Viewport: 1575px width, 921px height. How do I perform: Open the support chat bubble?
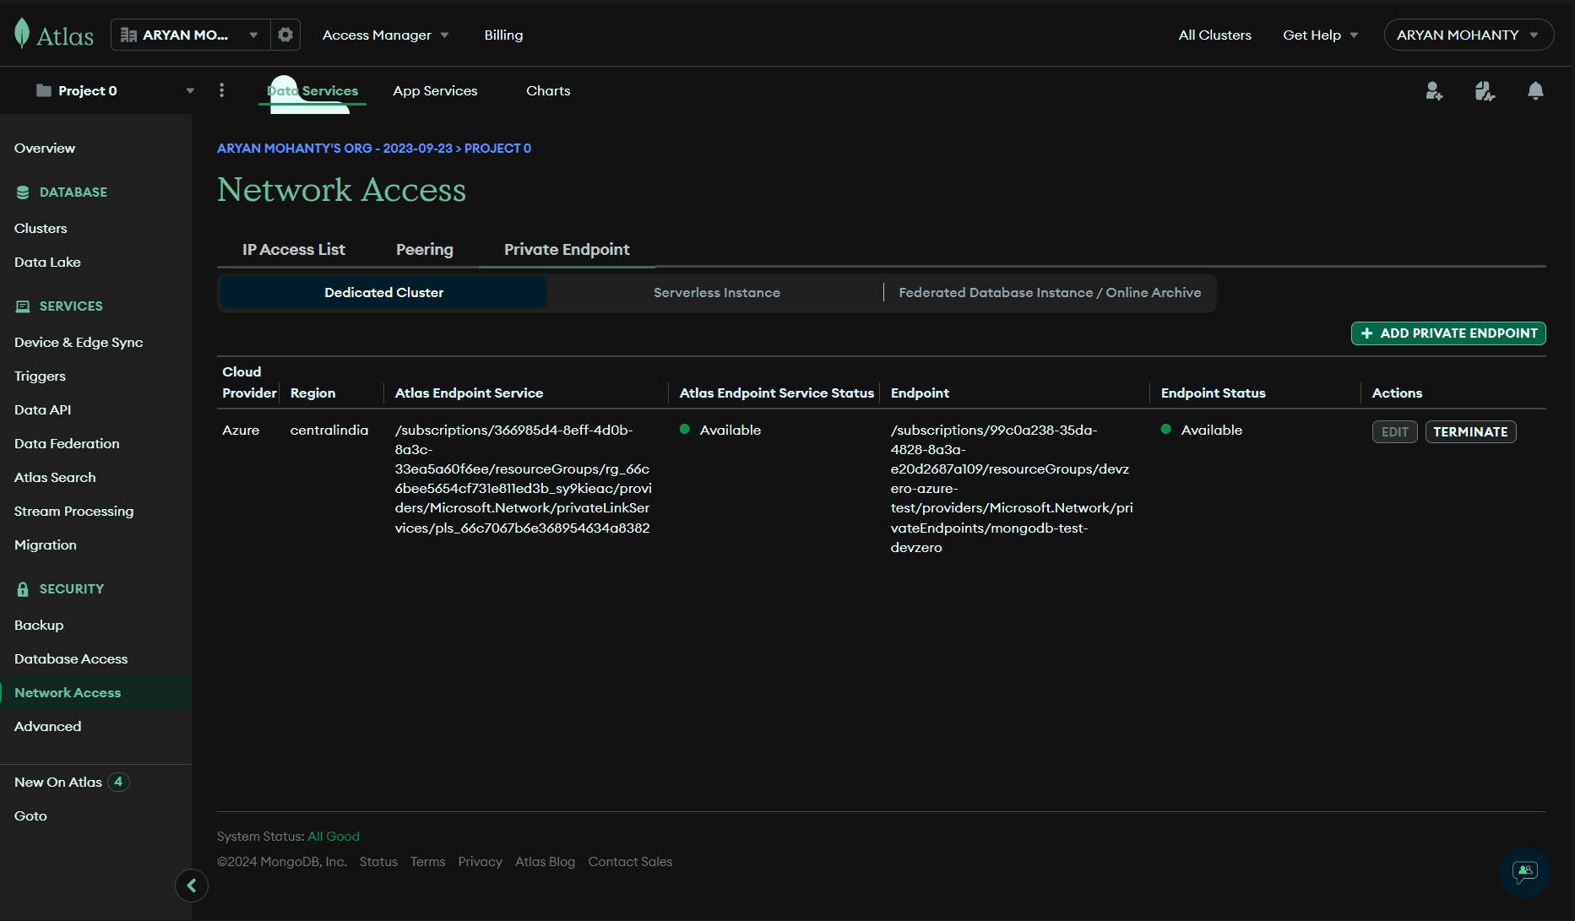click(1525, 872)
